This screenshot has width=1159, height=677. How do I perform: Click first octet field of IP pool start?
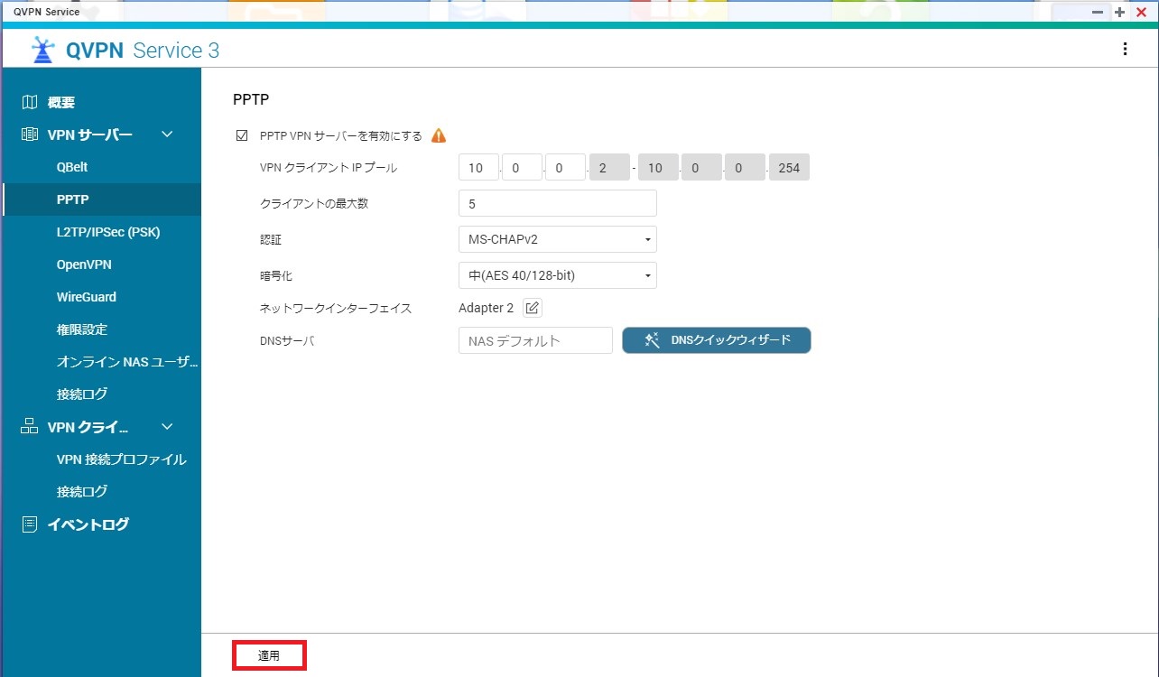click(478, 168)
